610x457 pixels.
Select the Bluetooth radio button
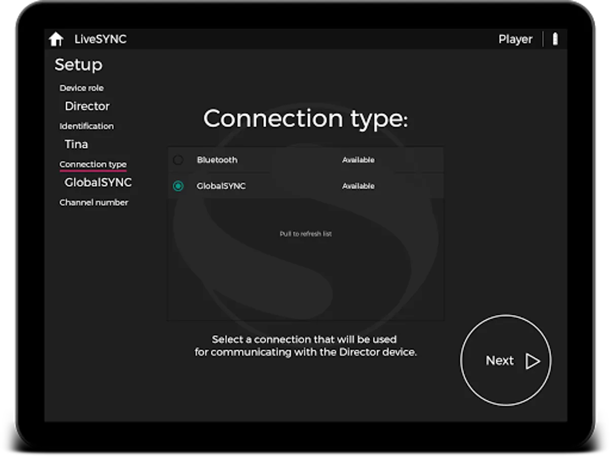tap(178, 160)
